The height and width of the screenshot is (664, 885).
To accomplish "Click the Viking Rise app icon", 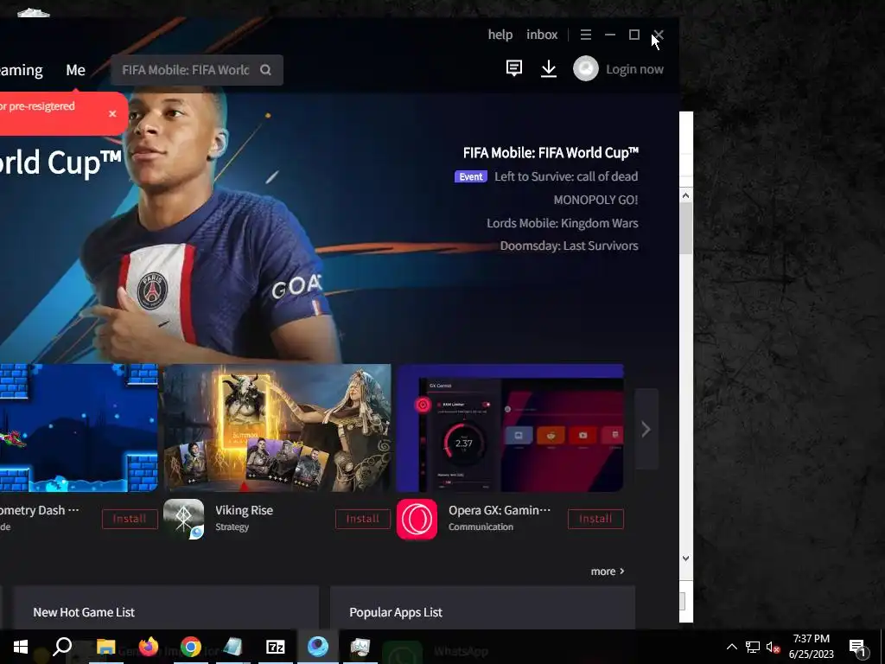I will click(183, 519).
